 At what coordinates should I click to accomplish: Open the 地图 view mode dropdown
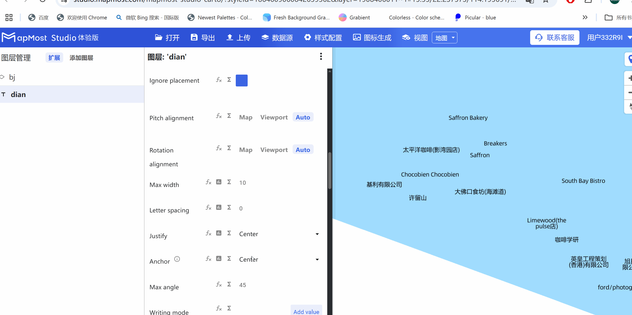click(444, 37)
